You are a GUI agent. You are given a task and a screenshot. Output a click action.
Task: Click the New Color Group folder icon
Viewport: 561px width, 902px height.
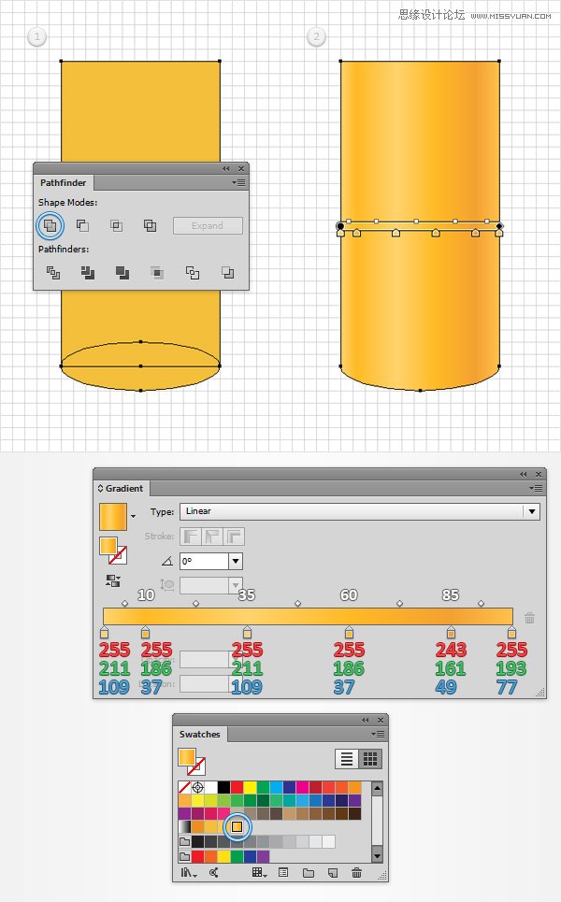pos(308,873)
